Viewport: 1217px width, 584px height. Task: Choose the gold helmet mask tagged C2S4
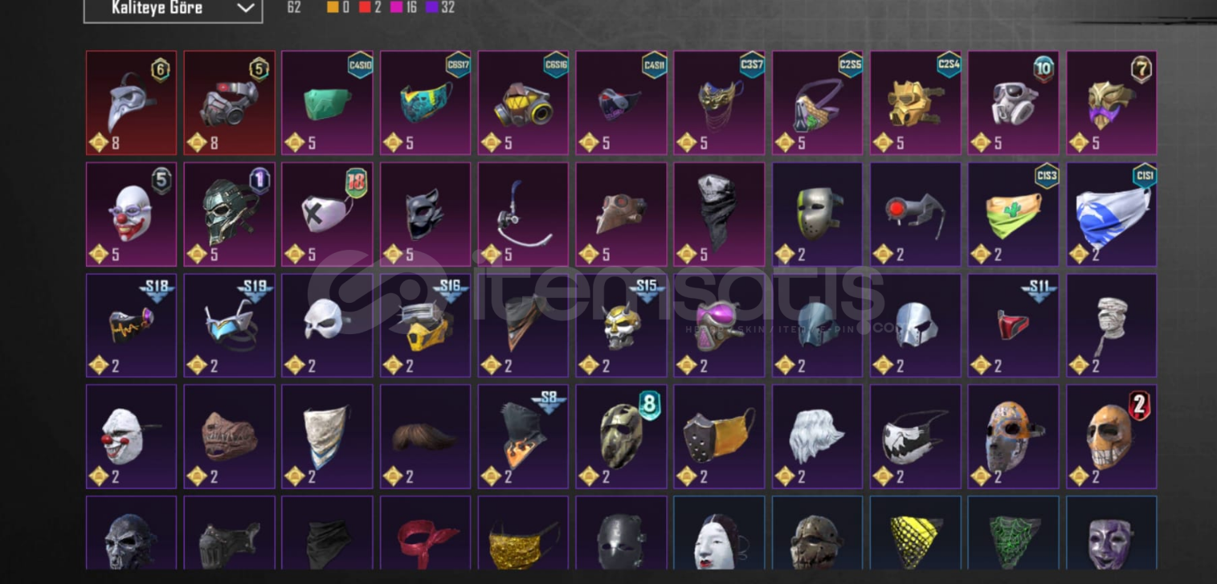tap(915, 103)
